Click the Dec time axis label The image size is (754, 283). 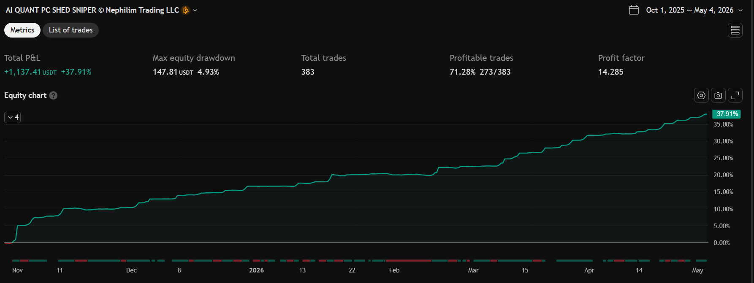coord(131,270)
